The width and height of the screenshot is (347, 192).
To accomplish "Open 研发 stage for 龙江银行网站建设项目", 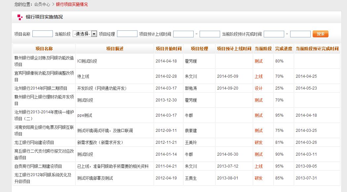I will click(258, 142).
